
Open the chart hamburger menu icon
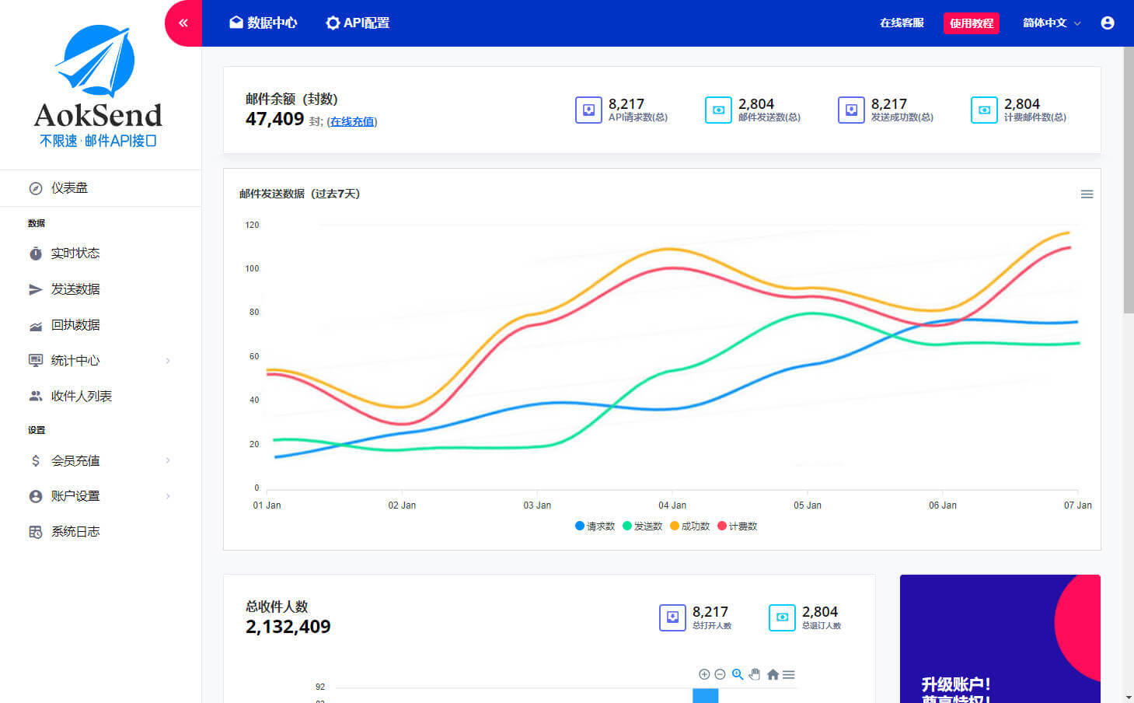[1087, 194]
